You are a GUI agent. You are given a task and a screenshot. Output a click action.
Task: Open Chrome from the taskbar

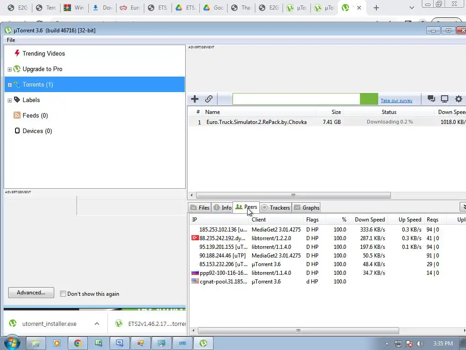pos(77,343)
